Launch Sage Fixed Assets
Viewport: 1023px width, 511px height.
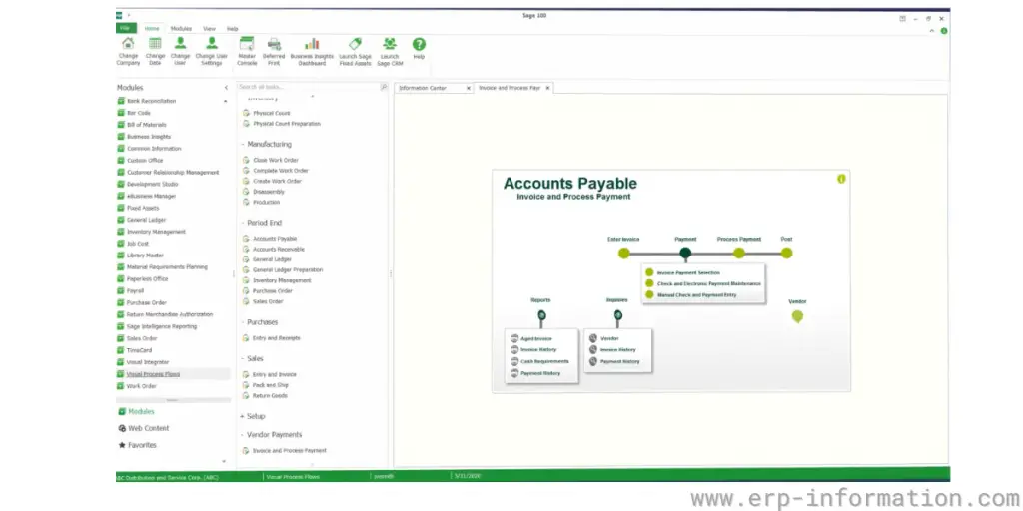click(355, 52)
